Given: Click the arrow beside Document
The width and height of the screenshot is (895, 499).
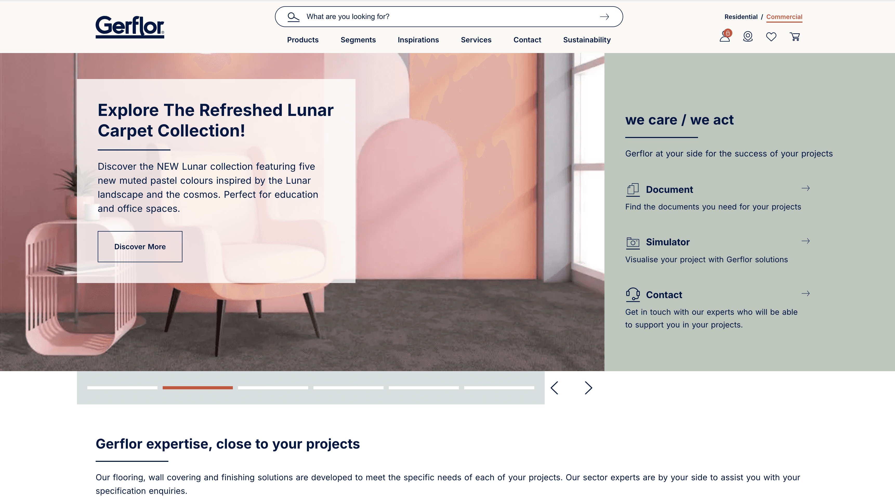Looking at the screenshot, I should [805, 188].
